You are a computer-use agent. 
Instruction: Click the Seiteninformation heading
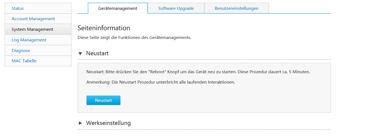pos(104,28)
